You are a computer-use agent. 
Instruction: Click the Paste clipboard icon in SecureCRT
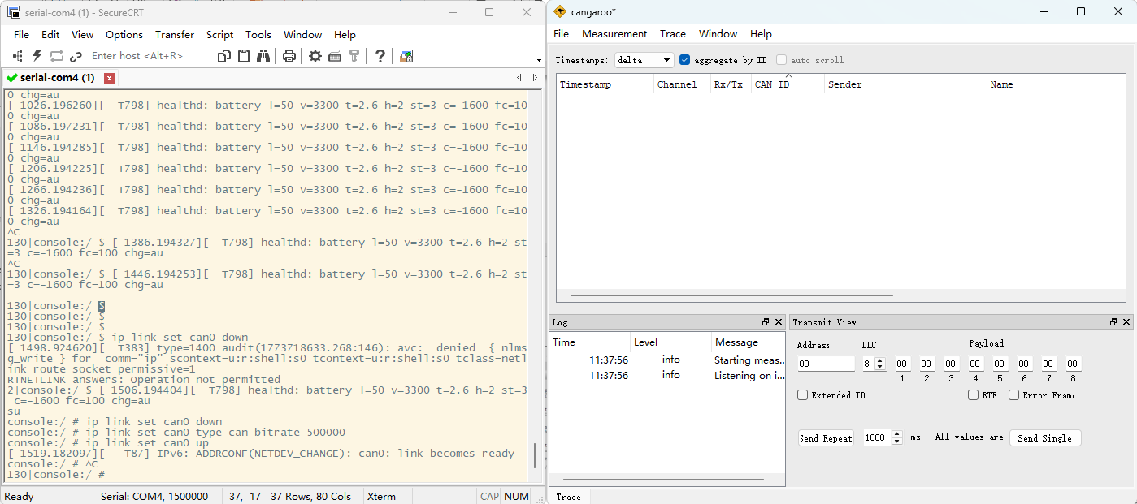[243, 56]
